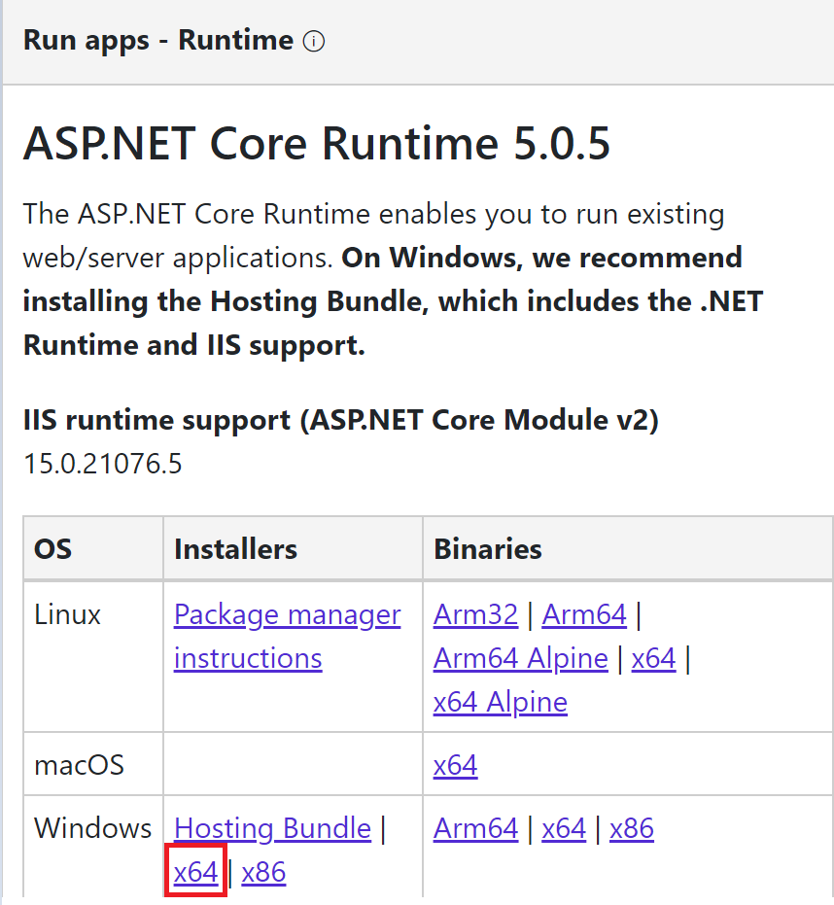Click the IIS runtime support heading
Image resolution: width=834 pixels, height=905 pixels.
click(x=340, y=420)
